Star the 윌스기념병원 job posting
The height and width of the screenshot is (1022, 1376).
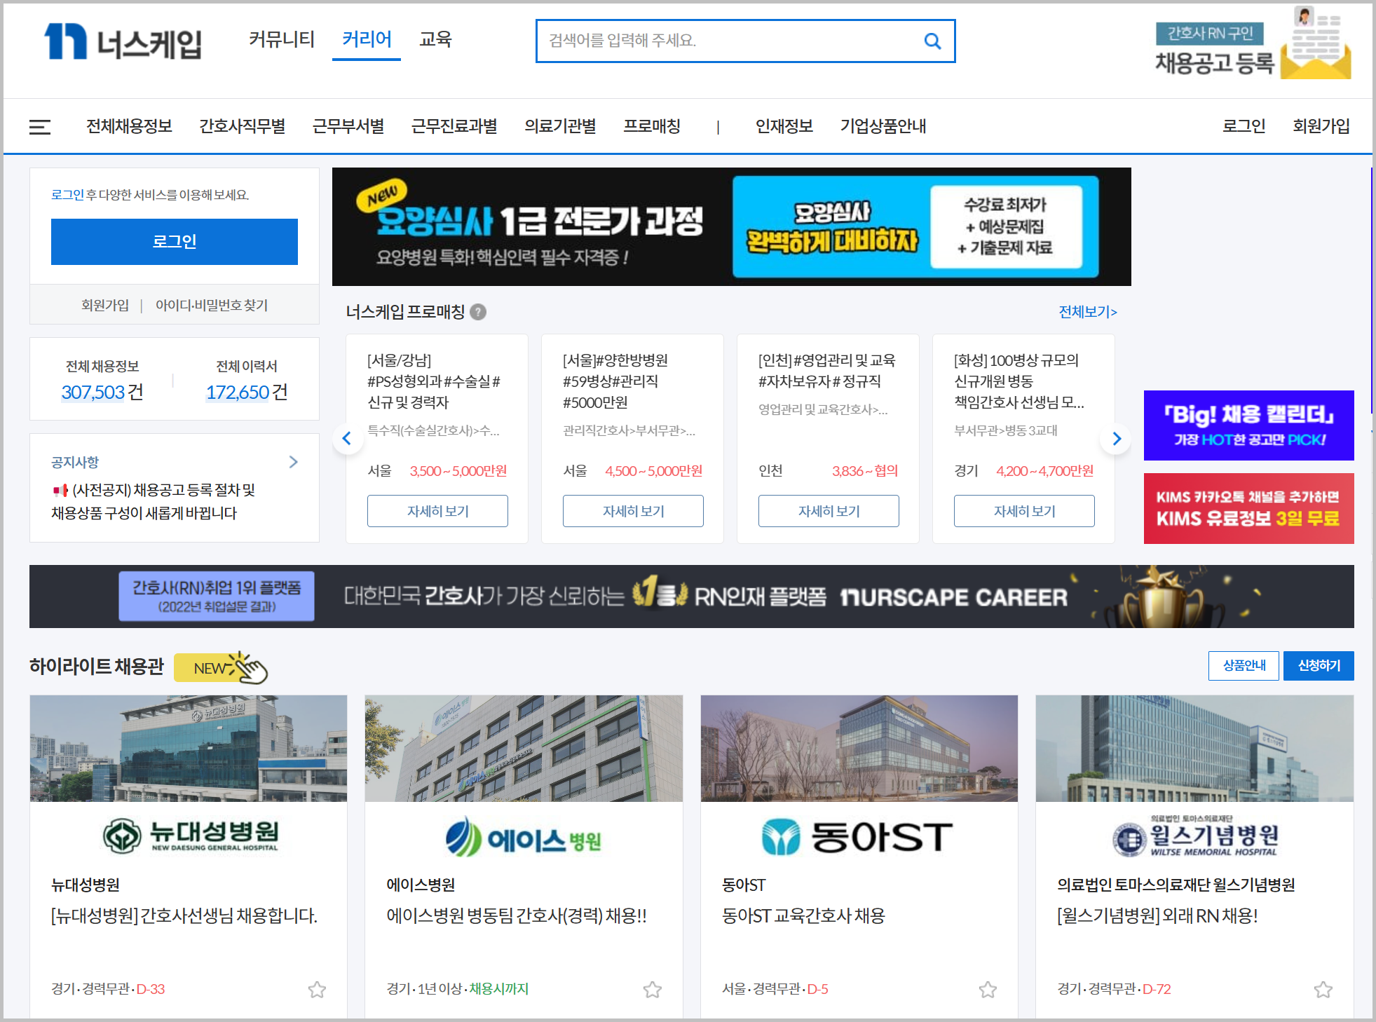point(1323,989)
